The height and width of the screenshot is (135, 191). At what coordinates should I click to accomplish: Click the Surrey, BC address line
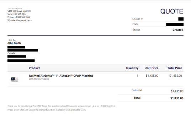pyautogui.click(x=16, y=14)
